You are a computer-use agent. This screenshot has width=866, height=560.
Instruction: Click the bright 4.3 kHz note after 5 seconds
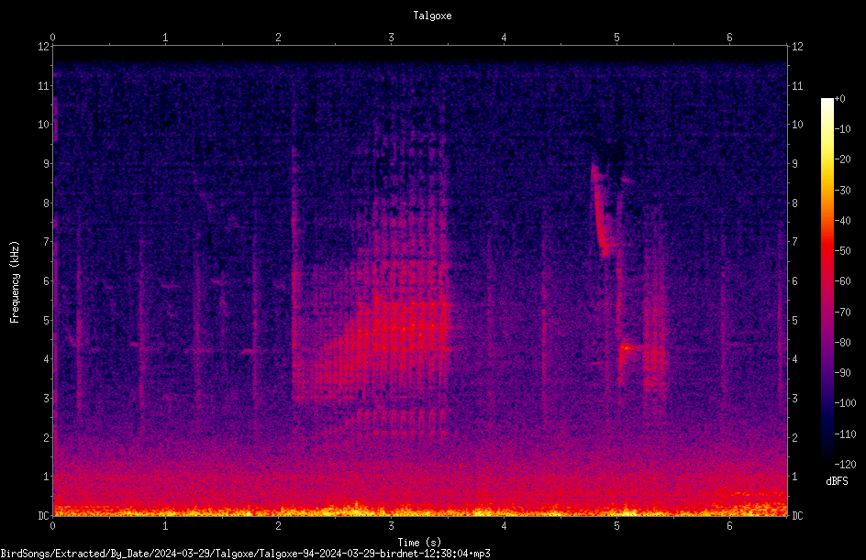coord(629,347)
